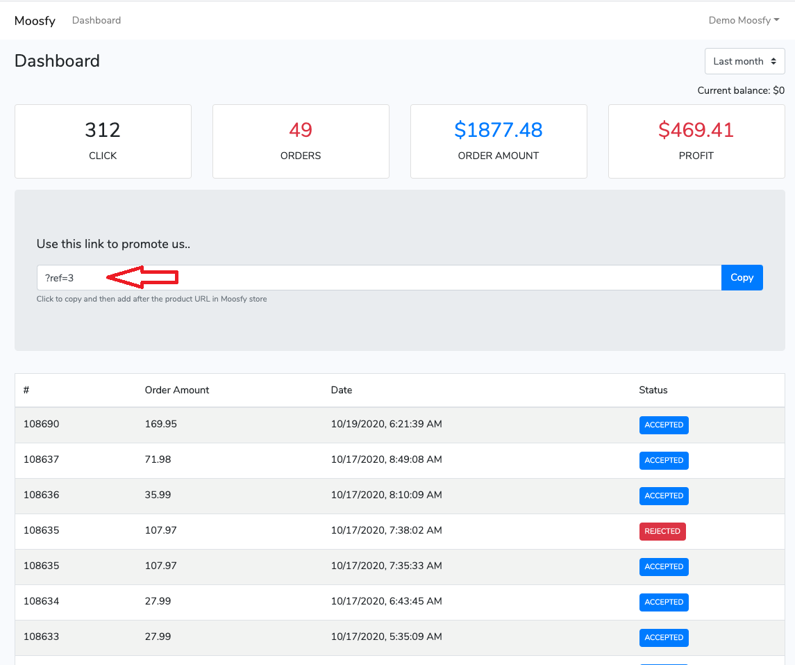Select order row dated 10/19/2020, 6:21:39 AM
The width and height of the screenshot is (795, 665).
pos(386,425)
